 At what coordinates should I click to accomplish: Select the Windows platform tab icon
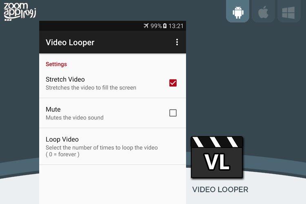288,13
